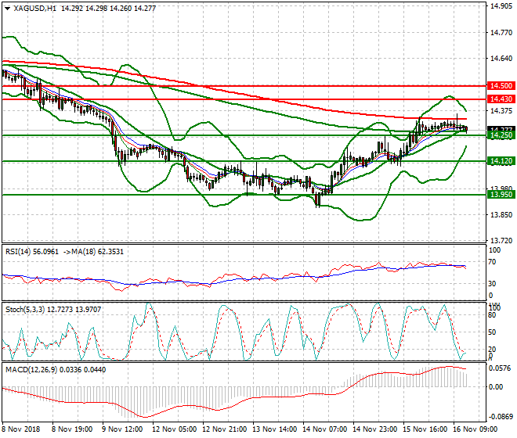This screenshot has width=517, height=438.
Task: Click the 15 Nov 16:00 time label
Action: [x=425, y=429]
